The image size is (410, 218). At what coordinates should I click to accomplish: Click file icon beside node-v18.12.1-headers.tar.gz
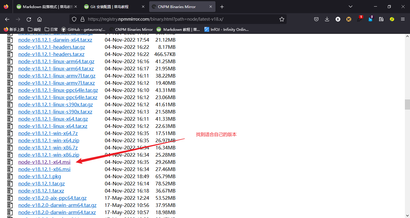pyautogui.click(x=10, y=47)
